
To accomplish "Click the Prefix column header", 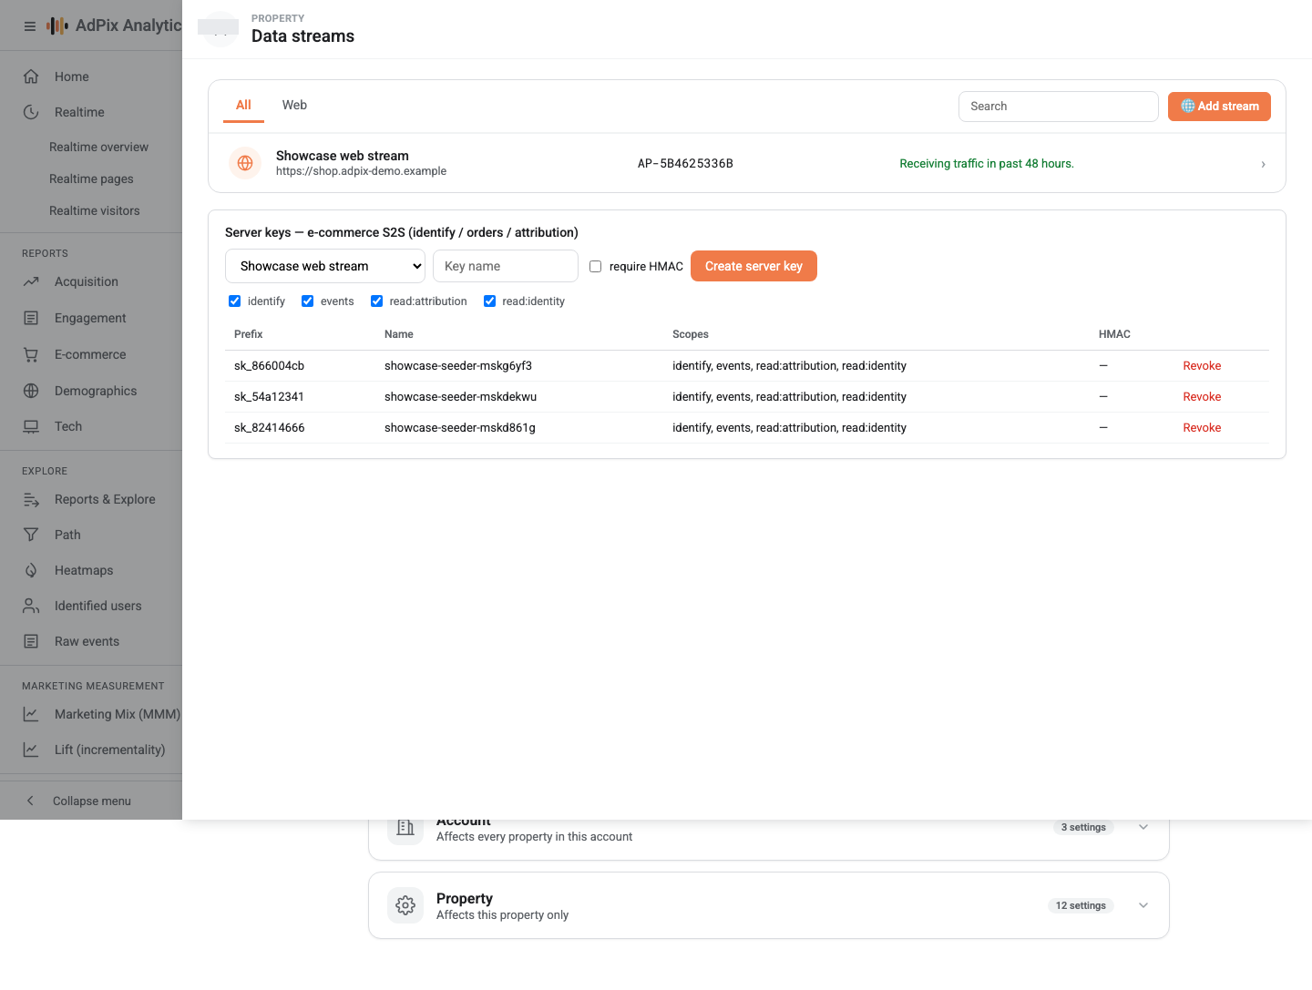I will [x=248, y=334].
